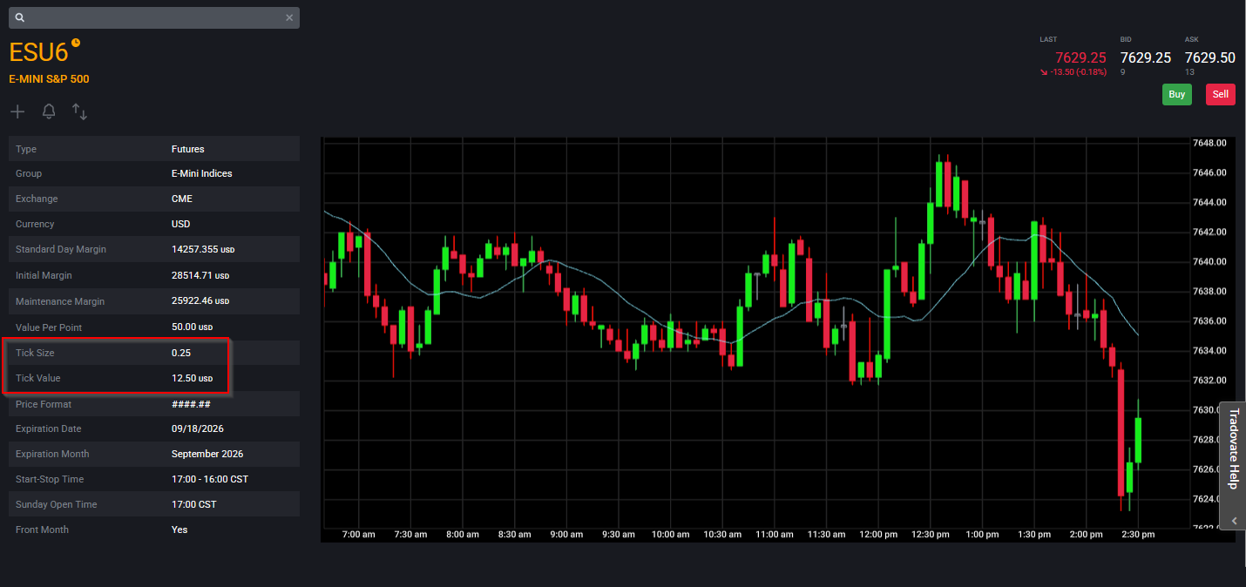Click the green Buy button
The width and height of the screenshot is (1246, 587).
(1177, 94)
